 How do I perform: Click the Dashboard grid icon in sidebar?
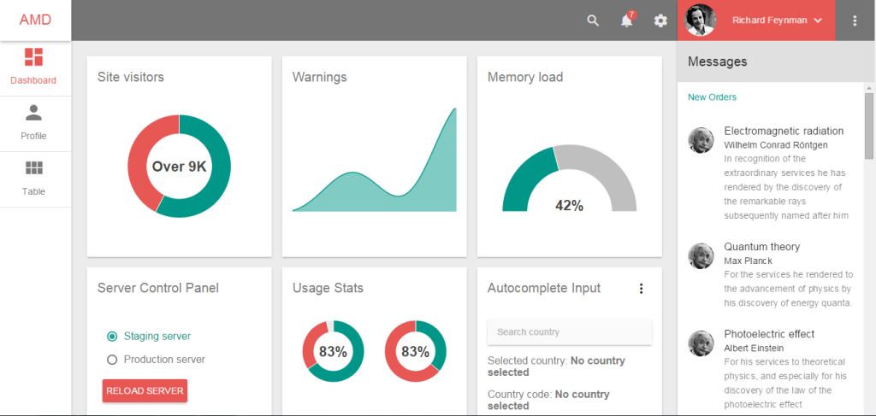[x=33, y=57]
